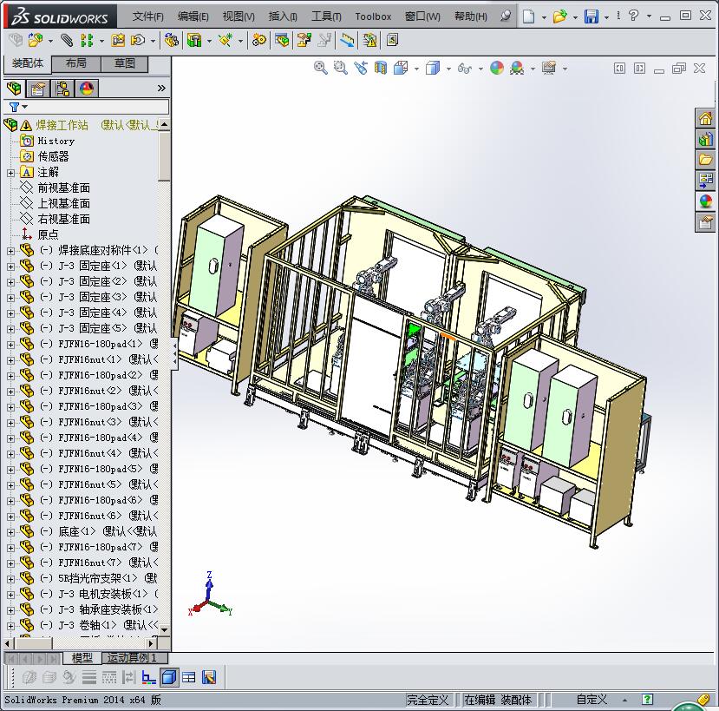
Task: Click the Linear Component Pattern icon
Action: coord(87,41)
